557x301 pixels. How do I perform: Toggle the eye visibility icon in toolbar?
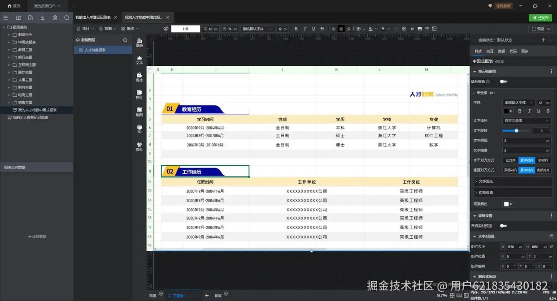pyautogui.click(x=165, y=29)
